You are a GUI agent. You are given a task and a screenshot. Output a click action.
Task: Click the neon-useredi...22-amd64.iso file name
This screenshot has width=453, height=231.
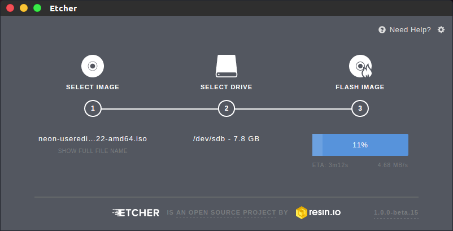click(93, 138)
